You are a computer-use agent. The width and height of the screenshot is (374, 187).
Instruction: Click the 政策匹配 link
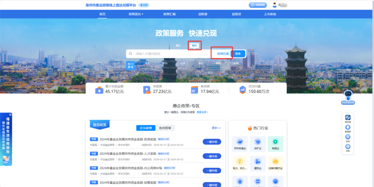223,54
